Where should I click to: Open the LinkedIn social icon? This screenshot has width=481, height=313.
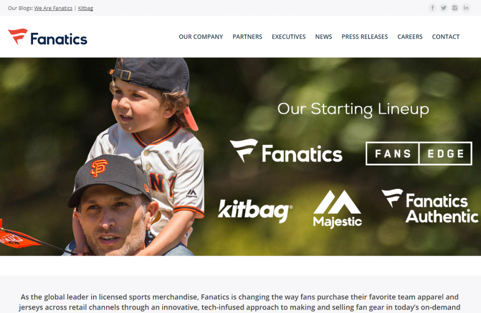466,8
